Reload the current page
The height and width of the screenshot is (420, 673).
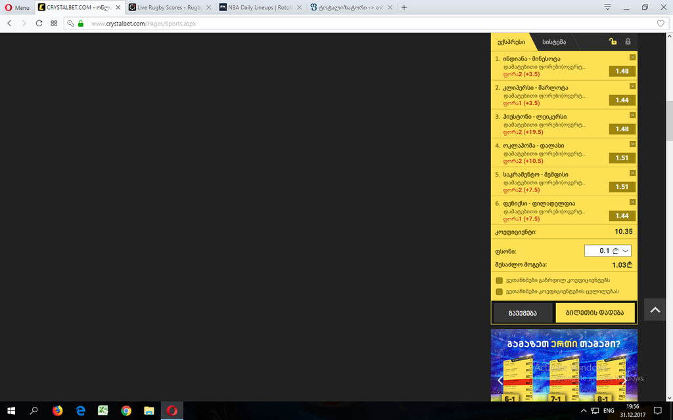pos(39,23)
